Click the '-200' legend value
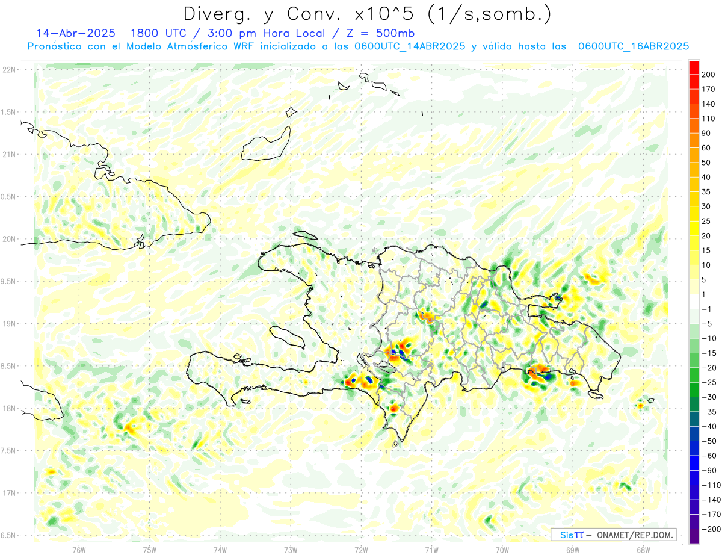Viewport: 722px width, 558px height. pos(711,529)
